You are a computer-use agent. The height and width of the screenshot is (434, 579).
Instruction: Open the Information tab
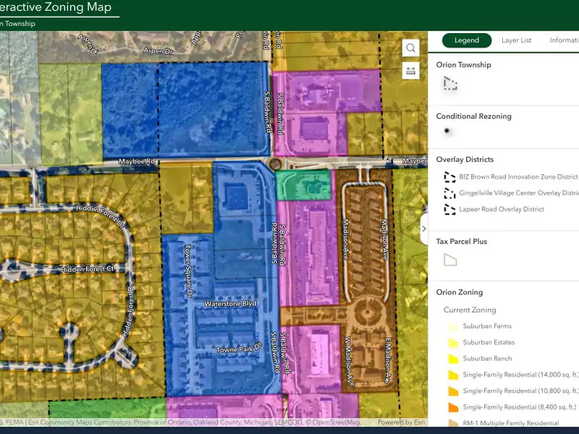coord(563,41)
